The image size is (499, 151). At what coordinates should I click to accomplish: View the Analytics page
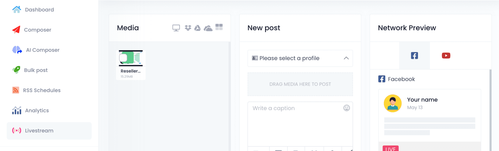coord(37,110)
